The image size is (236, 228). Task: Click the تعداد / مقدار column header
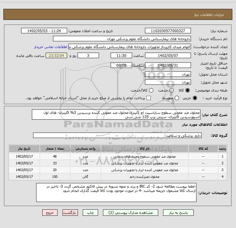[x=55, y=148]
